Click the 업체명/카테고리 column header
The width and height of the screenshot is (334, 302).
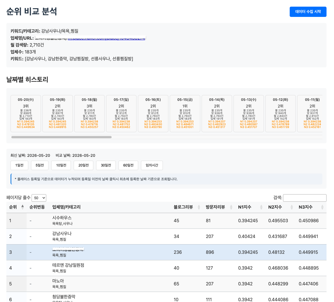coord(66,207)
